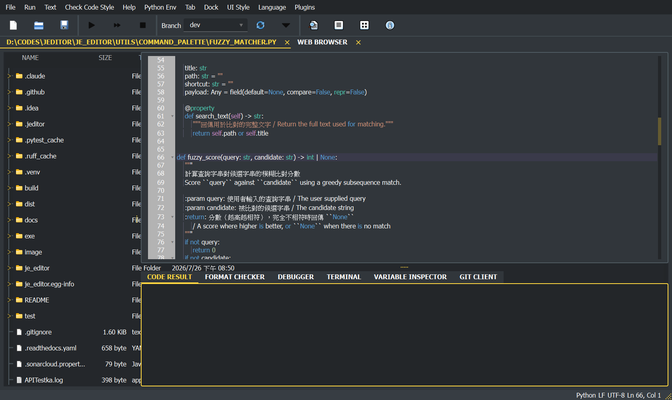Collapse the fuzzy_score function on line 66
Image resolution: width=672 pixels, height=400 pixels.
tap(172, 158)
